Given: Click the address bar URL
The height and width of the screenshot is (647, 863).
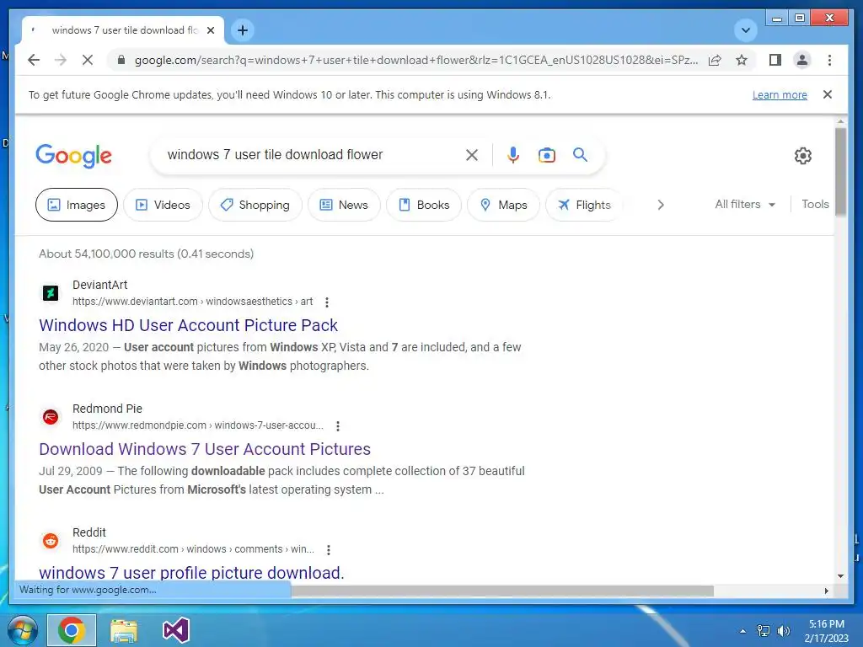Looking at the screenshot, I should (416, 60).
